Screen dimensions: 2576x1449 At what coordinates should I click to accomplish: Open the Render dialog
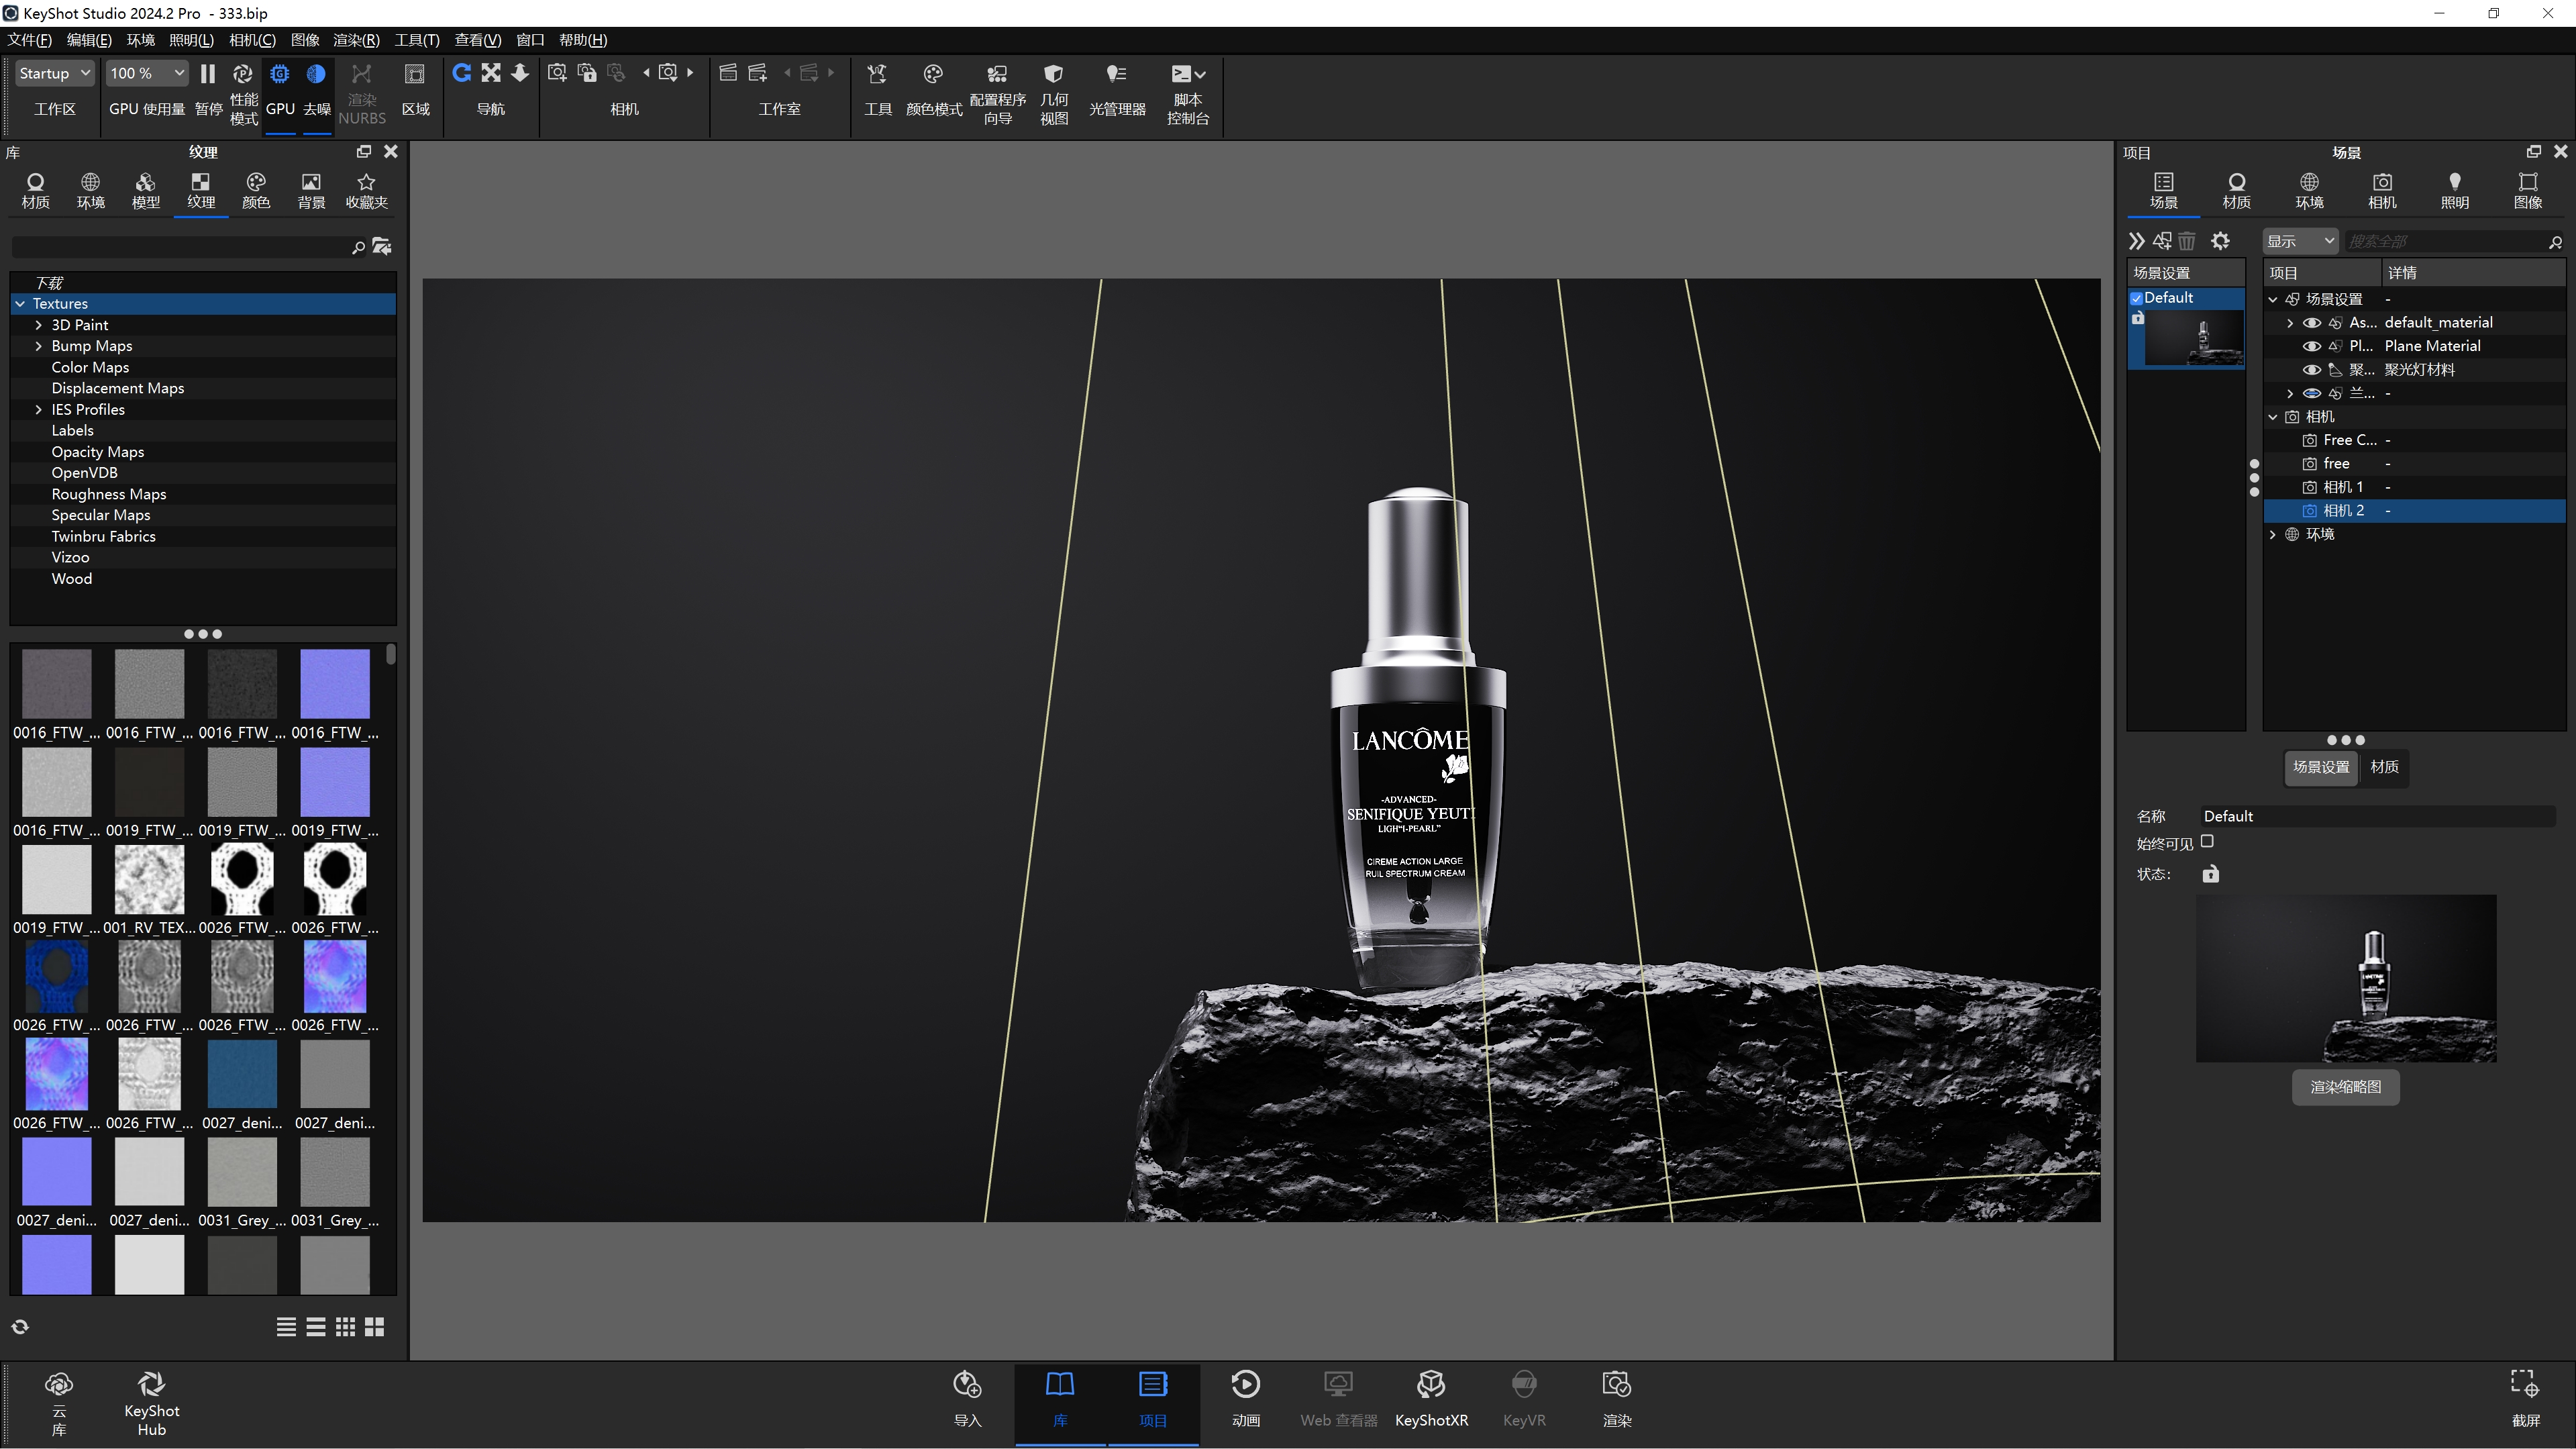click(1617, 1398)
